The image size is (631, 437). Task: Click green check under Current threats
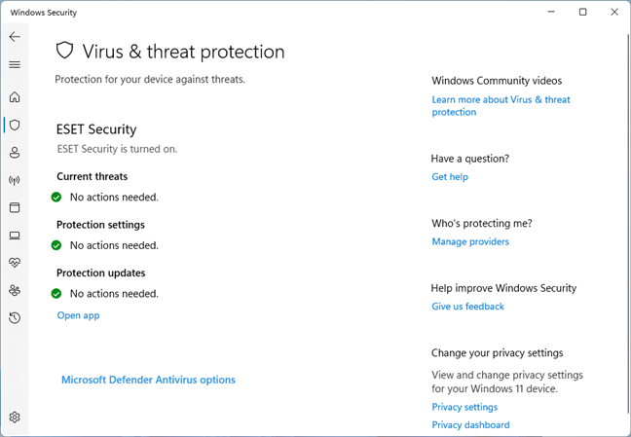point(56,198)
